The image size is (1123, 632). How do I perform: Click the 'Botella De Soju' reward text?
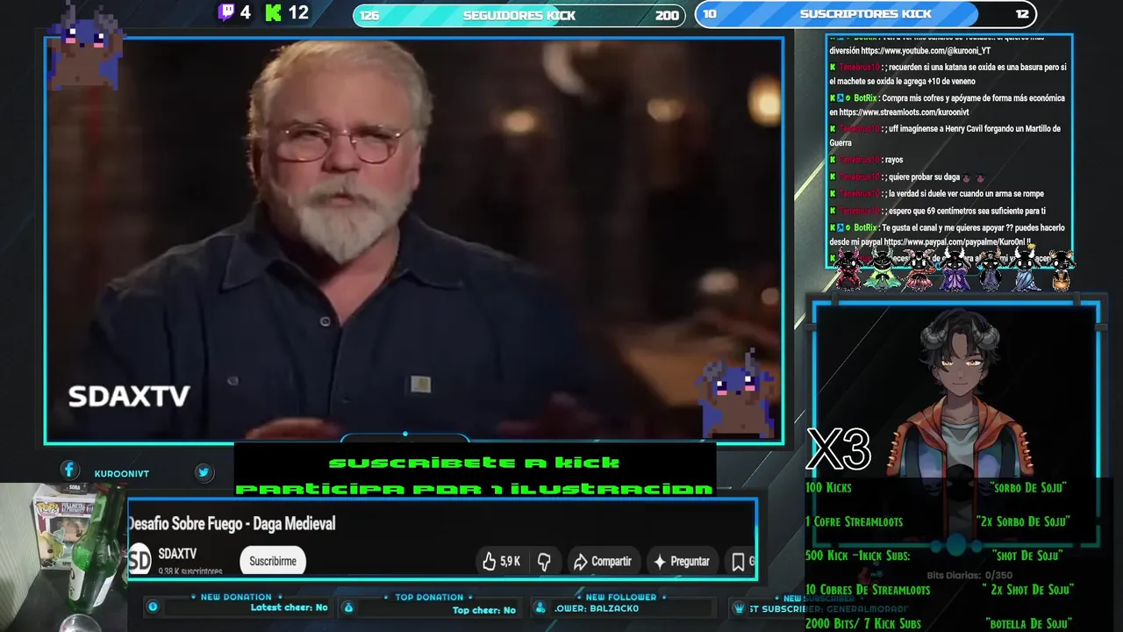click(1028, 623)
